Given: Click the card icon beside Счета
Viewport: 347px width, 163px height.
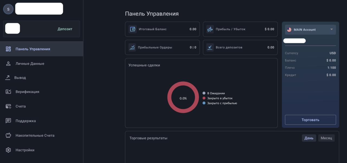Looking at the screenshot, I should click(8, 106).
